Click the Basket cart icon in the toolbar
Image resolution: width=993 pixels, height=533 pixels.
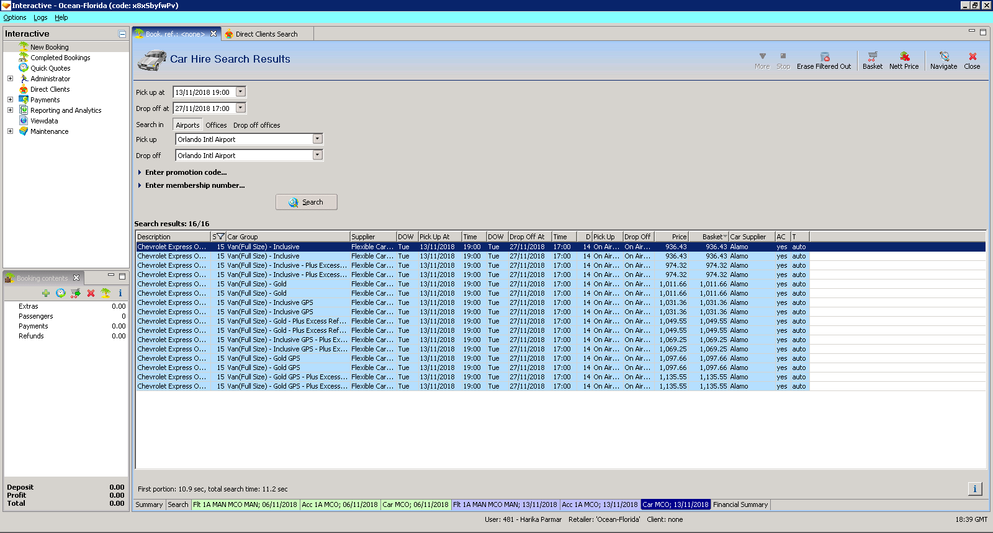pyautogui.click(x=872, y=56)
